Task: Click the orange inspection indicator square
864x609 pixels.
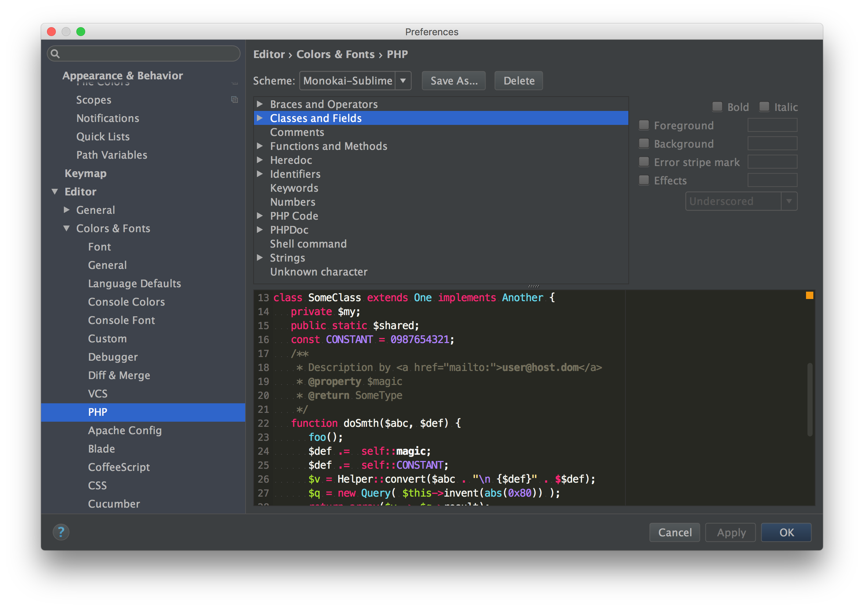Action: (809, 295)
